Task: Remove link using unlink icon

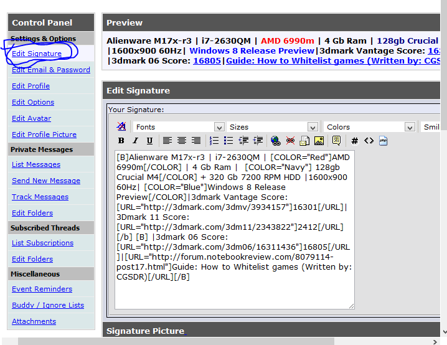Action: pyautogui.click(x=290, y=141)
